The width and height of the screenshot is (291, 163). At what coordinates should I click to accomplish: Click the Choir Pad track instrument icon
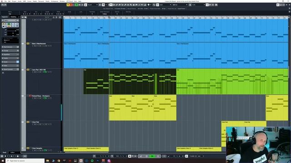tap(28, 122)
